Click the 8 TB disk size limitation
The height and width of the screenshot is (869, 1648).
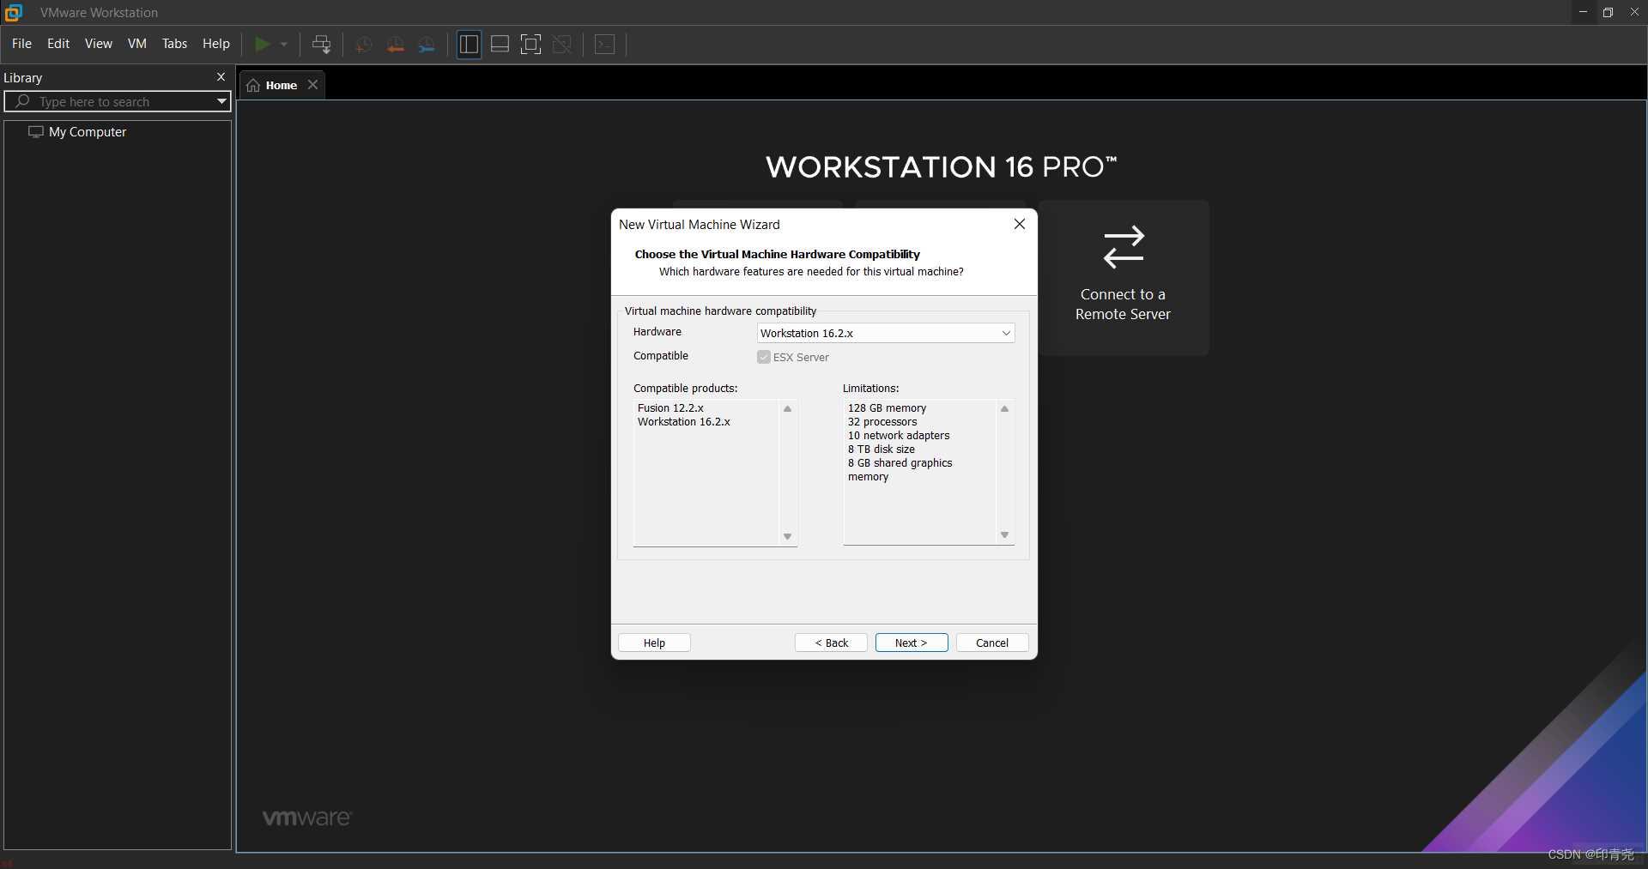(882, 450)
